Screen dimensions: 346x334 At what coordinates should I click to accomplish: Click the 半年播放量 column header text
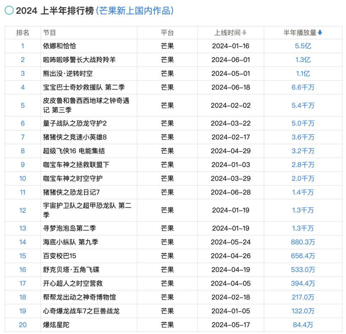tap(300, 33)
